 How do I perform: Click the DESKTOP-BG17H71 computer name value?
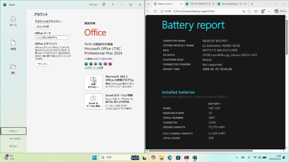215,41
